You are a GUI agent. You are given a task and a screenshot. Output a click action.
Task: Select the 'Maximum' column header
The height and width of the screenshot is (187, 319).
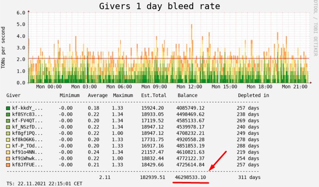point(123,95)
